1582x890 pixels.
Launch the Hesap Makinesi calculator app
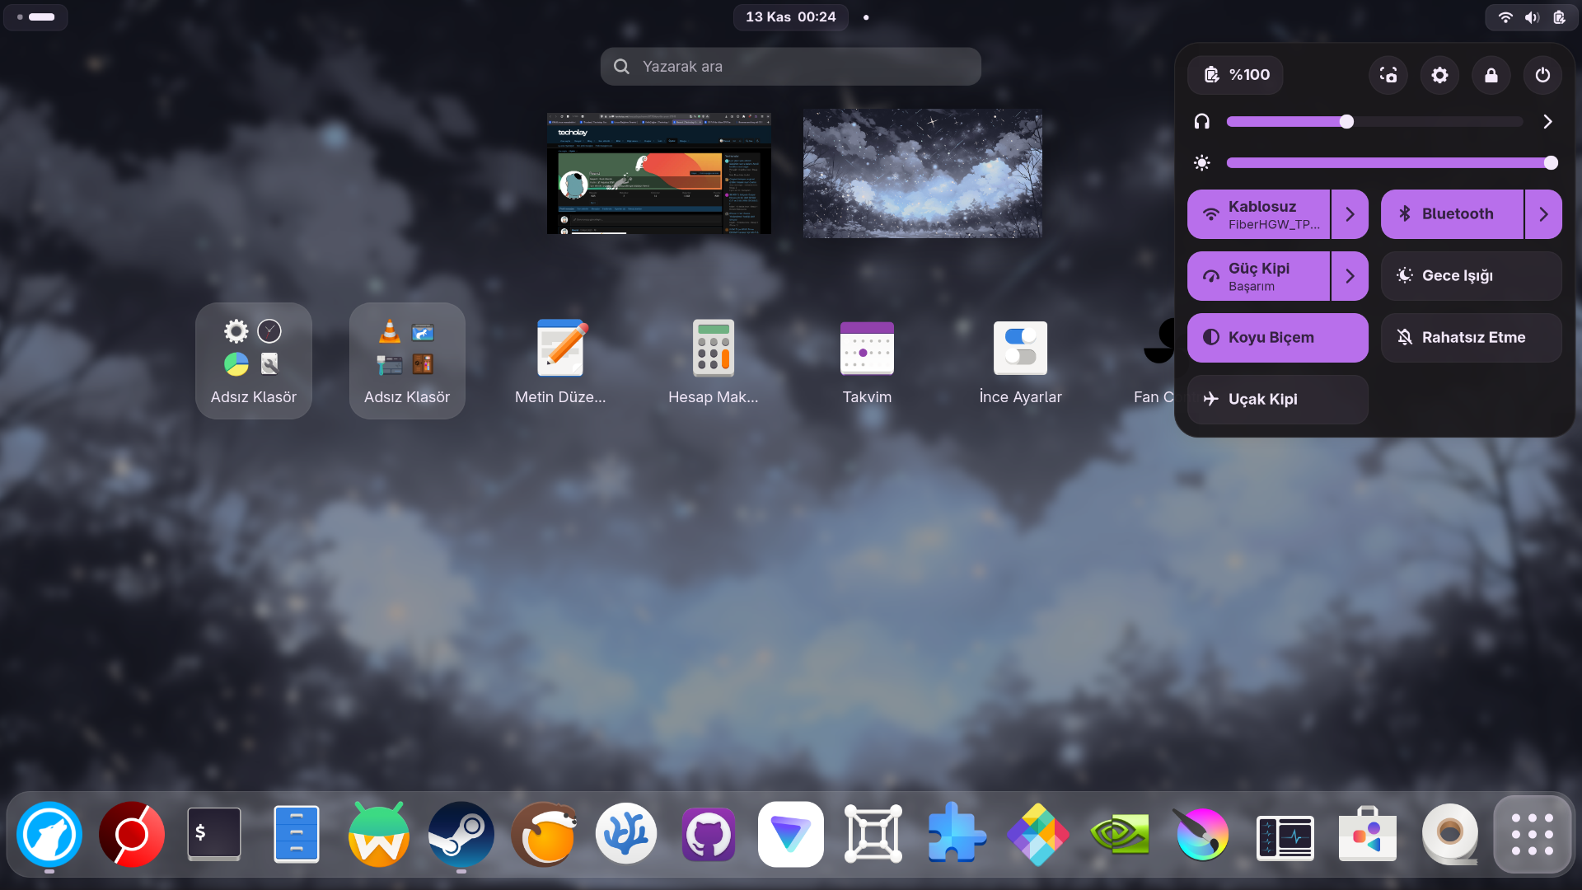(714, 361)
